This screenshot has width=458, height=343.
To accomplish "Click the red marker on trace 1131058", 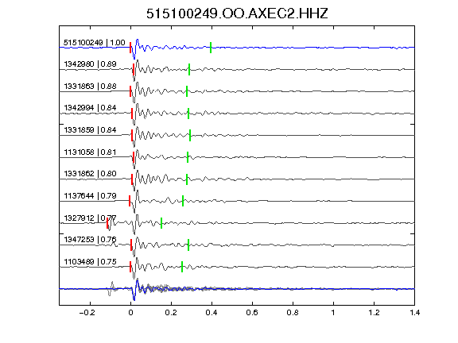I will [134, 157].
